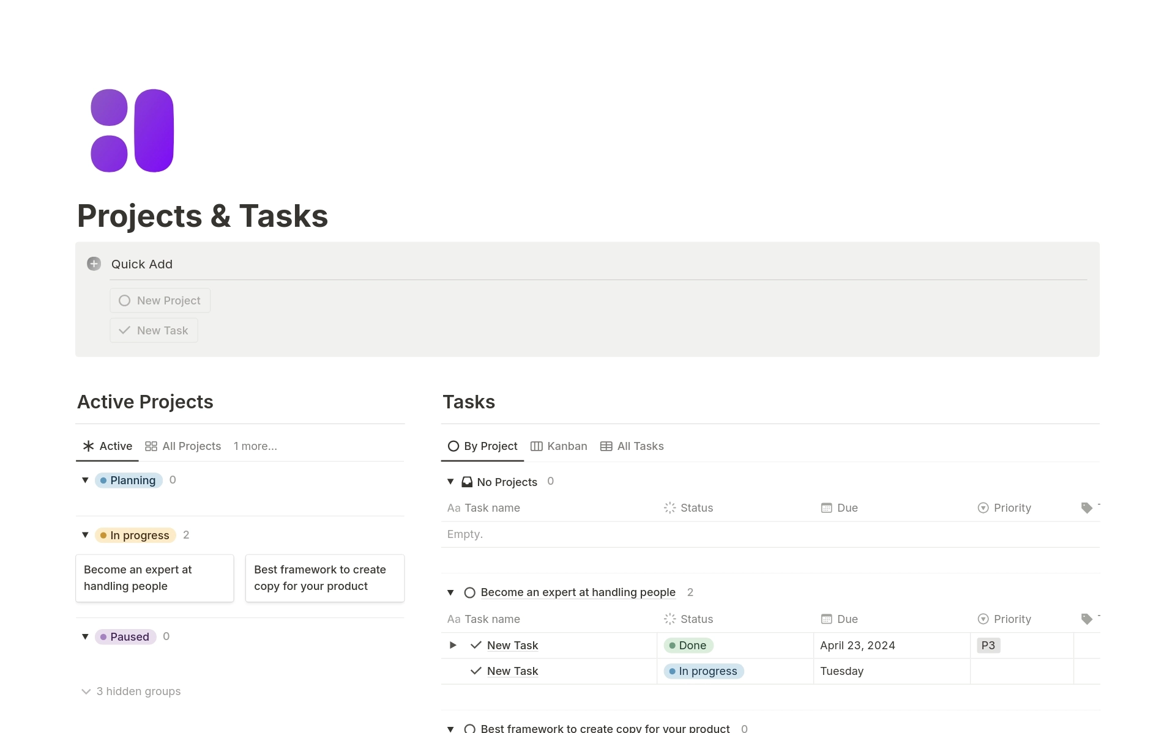Click the table icon beside All Tasks

coord(606,446)
